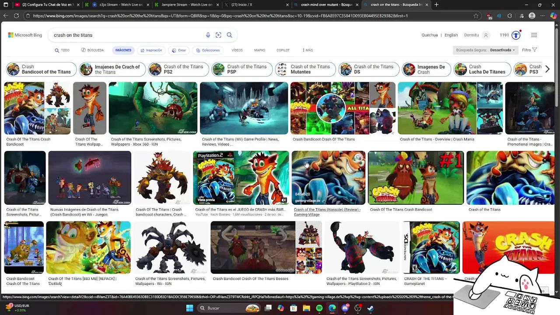
Task: Open Gaming-Village Konsole Review link
Action: coord(327,212)
